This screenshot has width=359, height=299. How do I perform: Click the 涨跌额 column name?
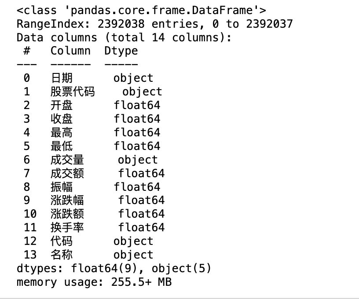(67, 214)
